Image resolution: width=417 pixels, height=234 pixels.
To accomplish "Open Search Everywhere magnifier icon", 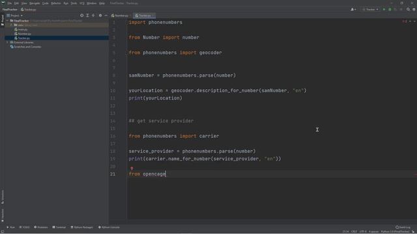I will coord(408,10).
